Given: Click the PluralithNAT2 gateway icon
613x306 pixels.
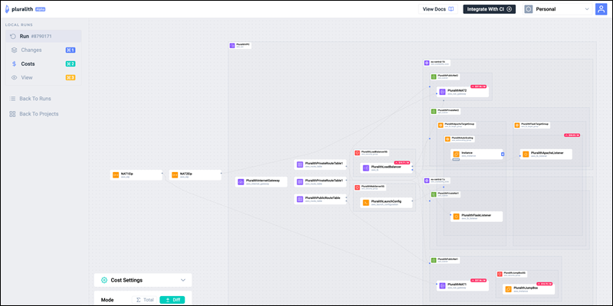Looking at the screenshot, I should 442,92.
